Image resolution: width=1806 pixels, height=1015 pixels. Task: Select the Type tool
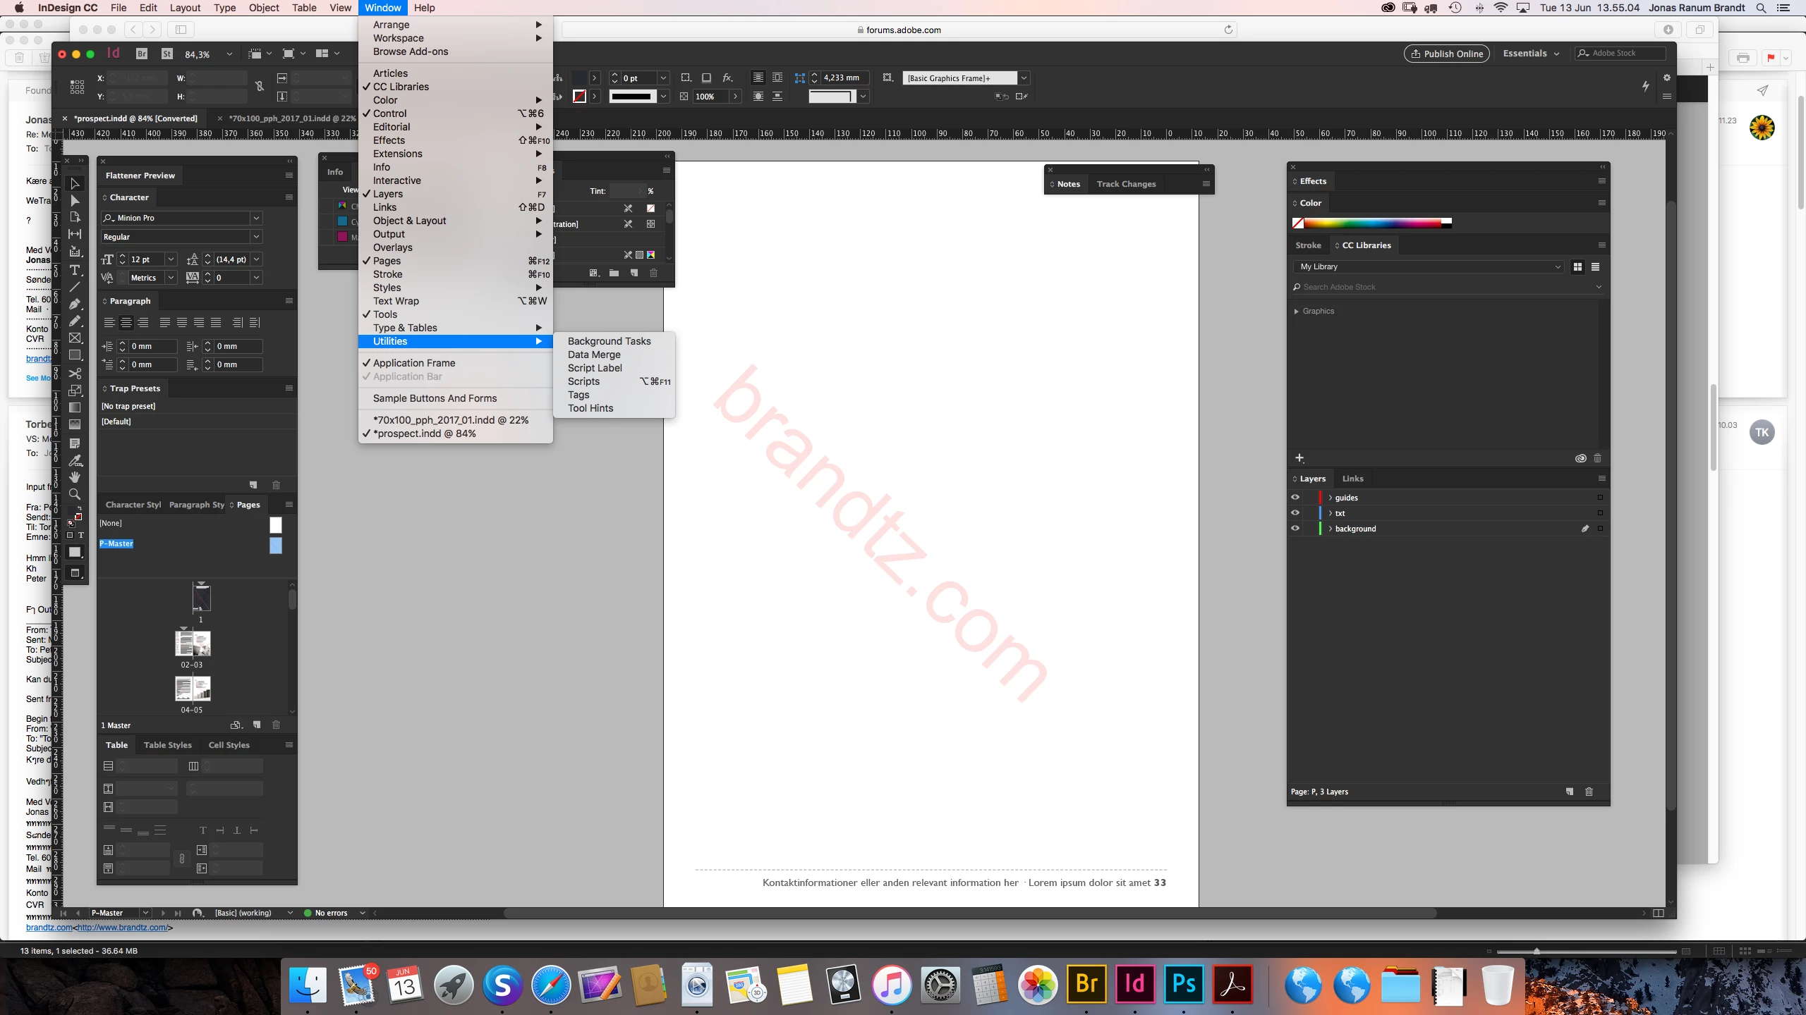pos(75,270)
